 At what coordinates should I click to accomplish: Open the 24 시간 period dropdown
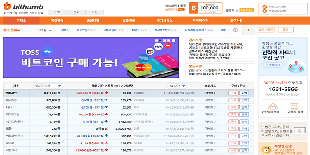coord(177,86)
